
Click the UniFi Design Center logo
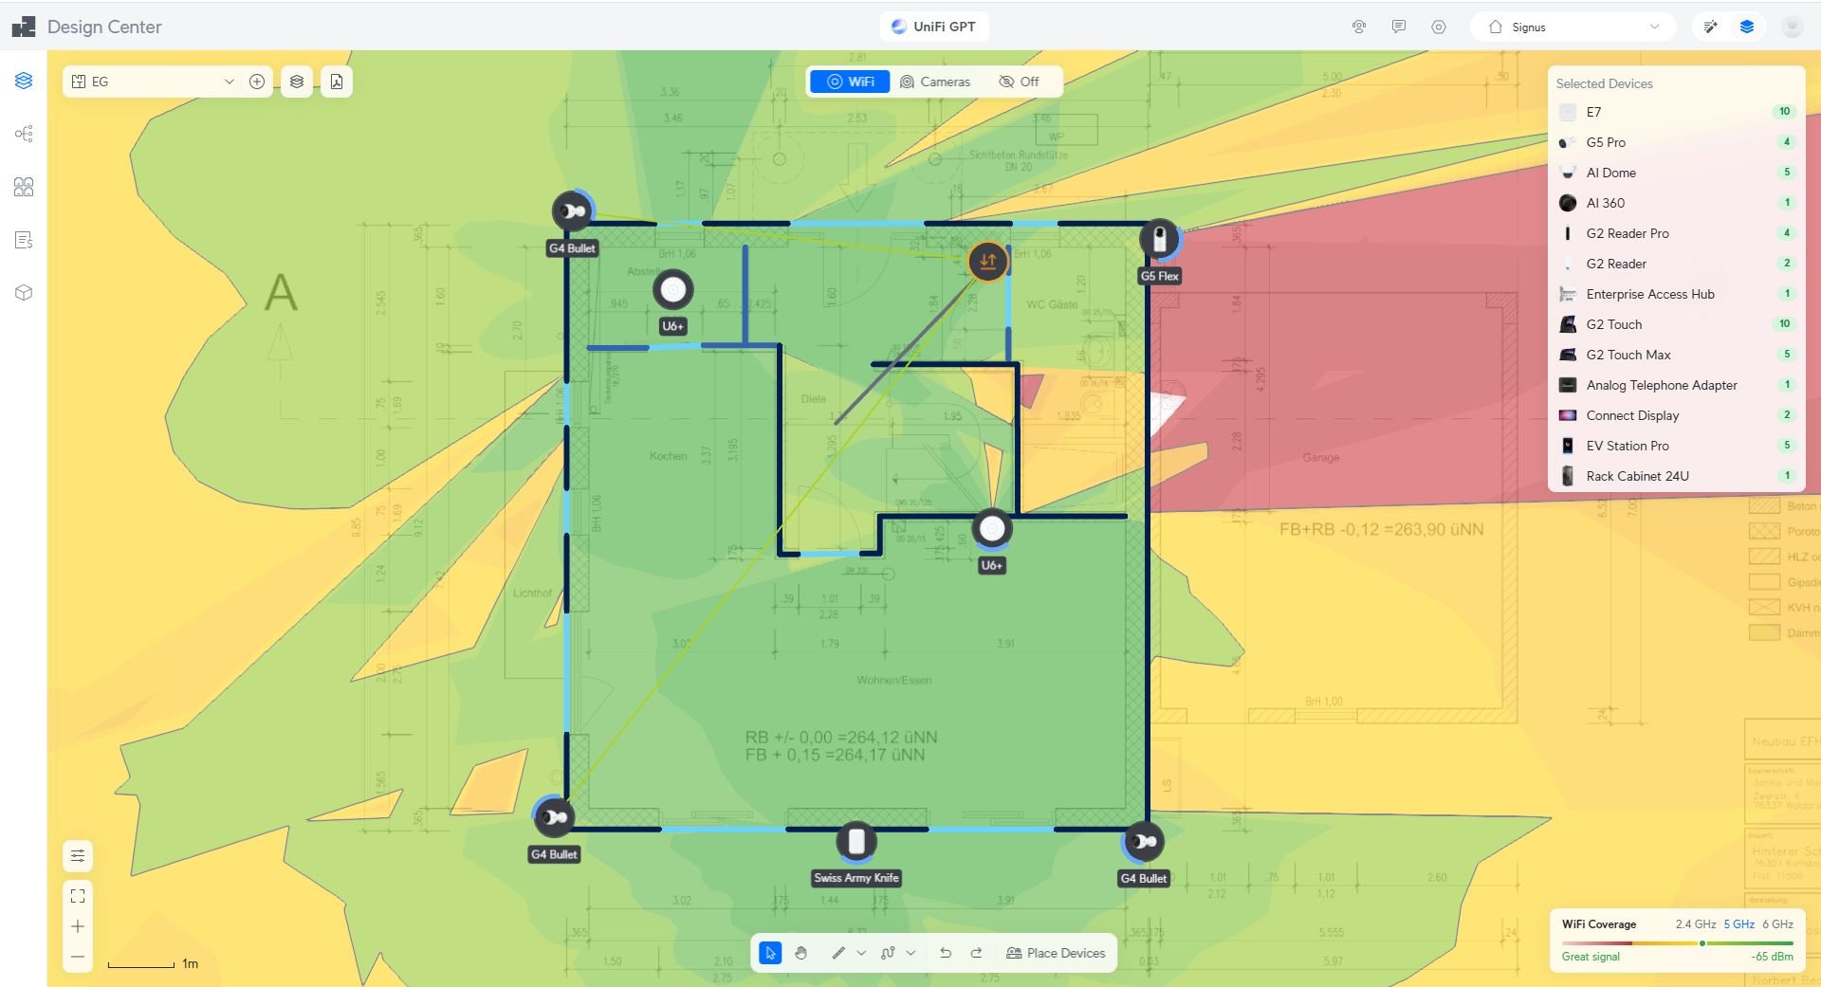tap(24, 27)
